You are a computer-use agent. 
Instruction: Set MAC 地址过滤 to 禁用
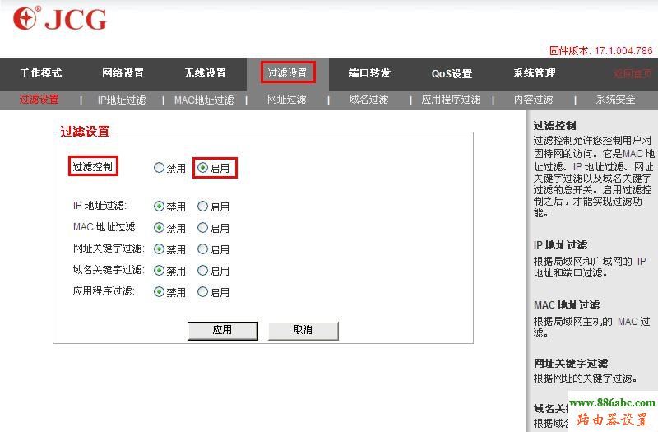point(159,228)
